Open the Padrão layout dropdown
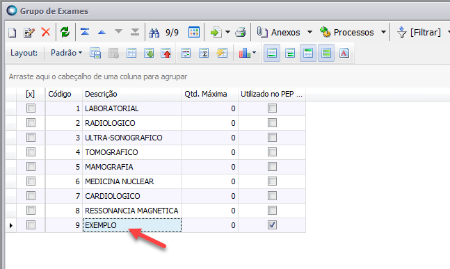Screen dimensions: 450x269 [66, 53]
